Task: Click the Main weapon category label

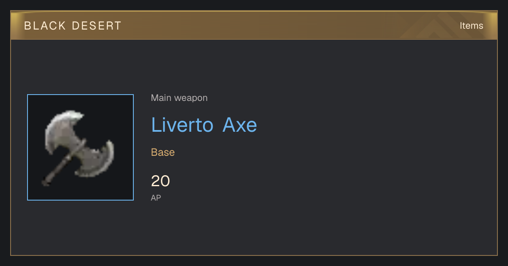Action: pyautogui.click(x=179, y=98)
